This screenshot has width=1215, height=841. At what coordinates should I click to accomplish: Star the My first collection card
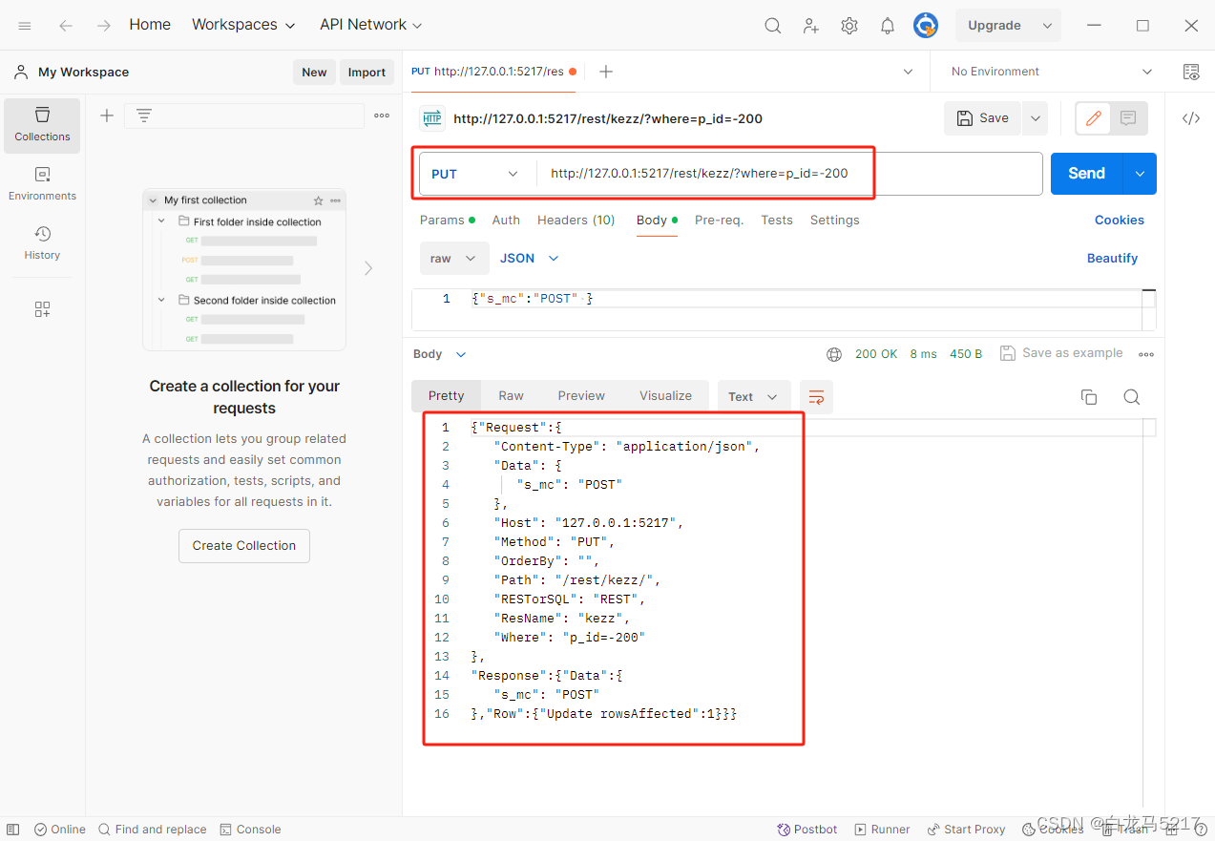point(319,200)
